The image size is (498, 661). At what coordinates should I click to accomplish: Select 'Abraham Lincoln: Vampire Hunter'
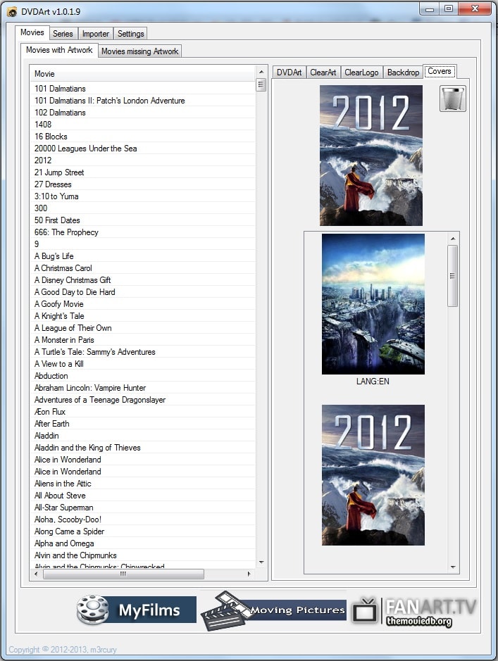click(142, 388)
